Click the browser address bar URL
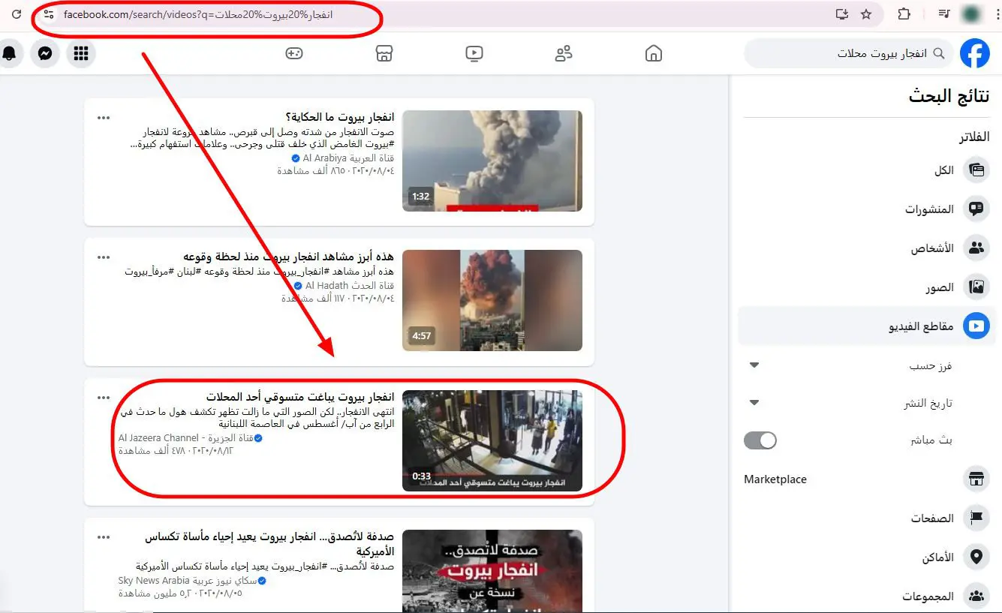The image size is (1002, 613). (x=198, y=15)
